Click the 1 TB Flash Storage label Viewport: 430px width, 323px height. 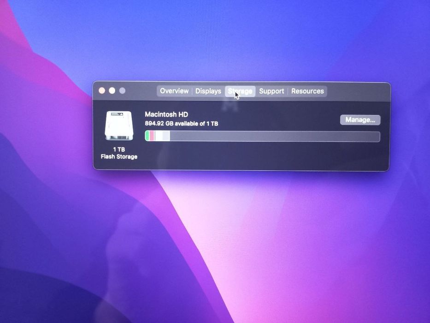coord(119,153)
